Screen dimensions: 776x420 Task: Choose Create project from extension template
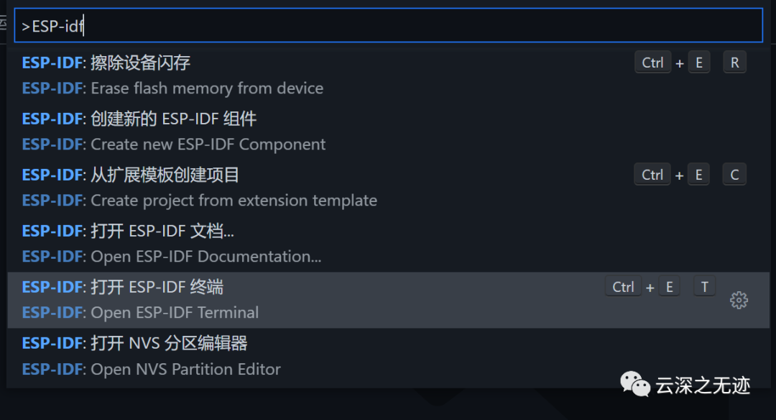tap(389, 188)
